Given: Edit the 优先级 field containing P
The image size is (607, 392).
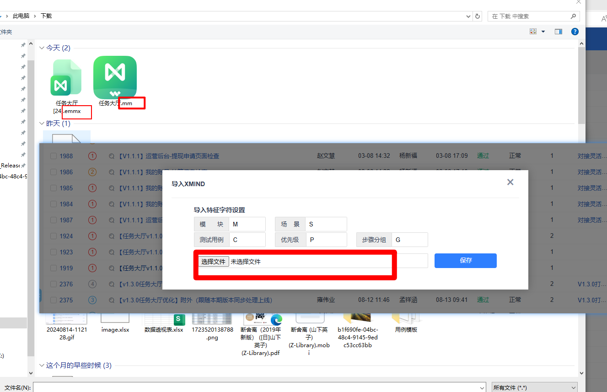Looking at the screenshot, I should 326,240.
